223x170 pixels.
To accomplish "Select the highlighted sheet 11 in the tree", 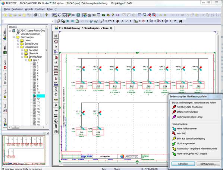I will (x=39, y=96).
